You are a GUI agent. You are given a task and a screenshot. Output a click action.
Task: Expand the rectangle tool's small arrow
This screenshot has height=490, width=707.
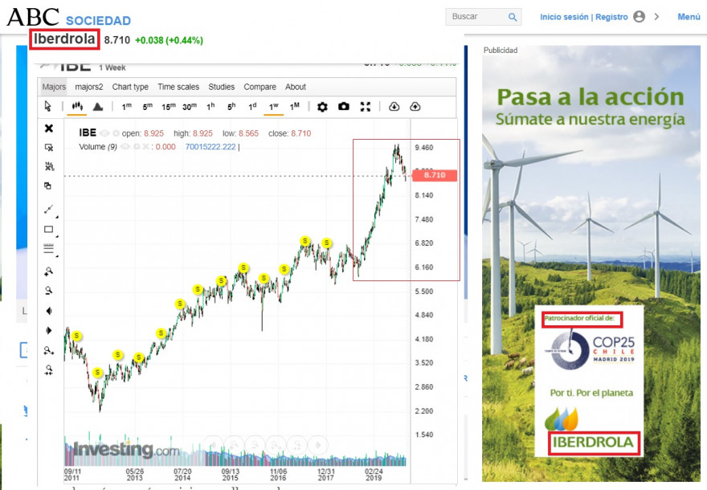[x=57, y=236]
